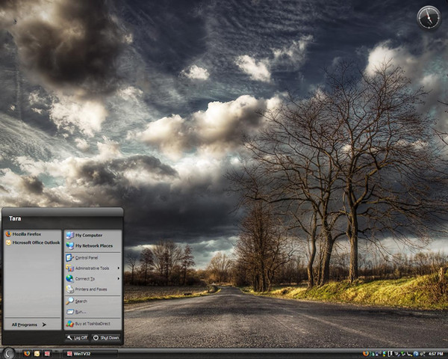The height and width of the screenshot is (359, 448).
Task: Click the Shut Down button
Action: (x=106, y=338)
